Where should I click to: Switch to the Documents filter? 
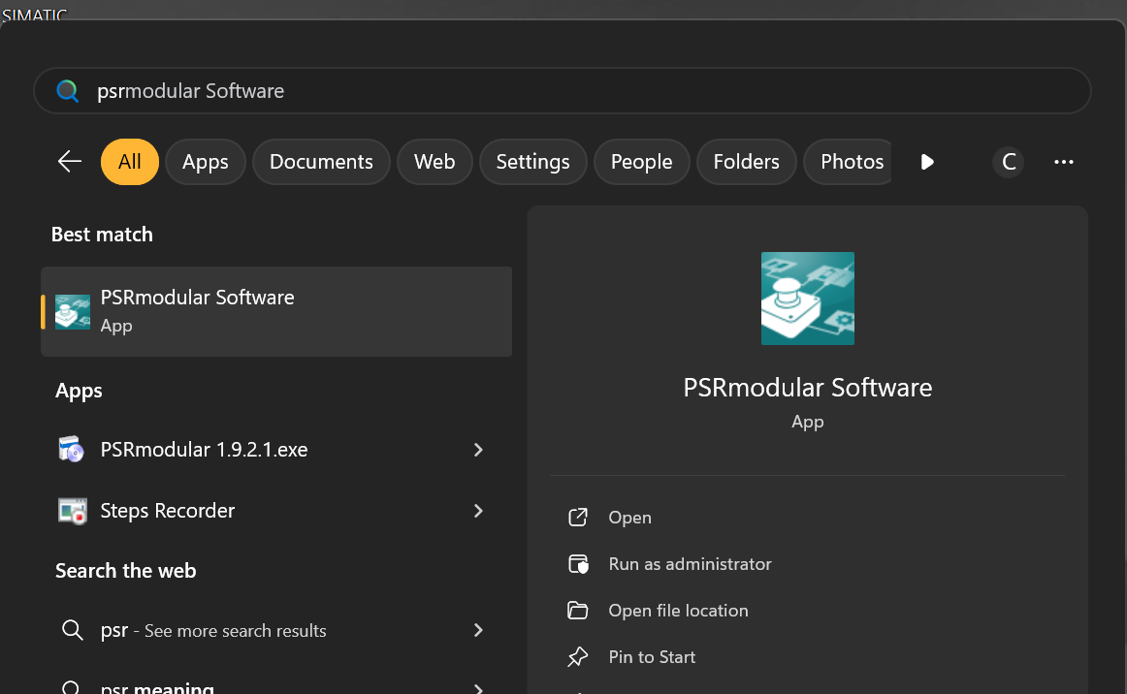pyautogui.click(x=321, y=162)
